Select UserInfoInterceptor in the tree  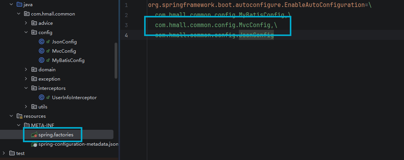(75, 98)
